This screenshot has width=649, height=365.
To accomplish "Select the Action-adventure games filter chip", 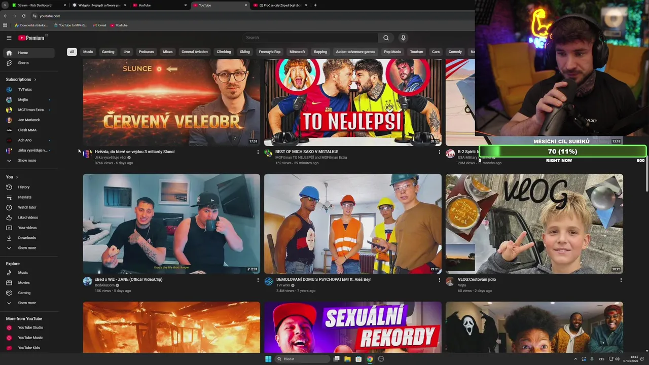I will pyautogui.click(x=355, y=52).
